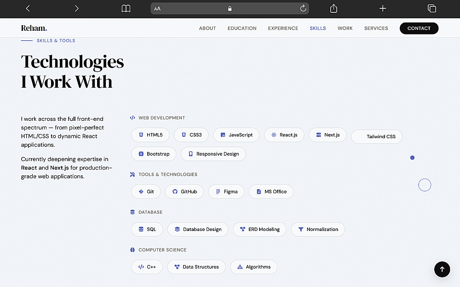Screen dimensions: 460x287
Task: Go forward using the browser forward arrow
Action: tap(76, 8)
